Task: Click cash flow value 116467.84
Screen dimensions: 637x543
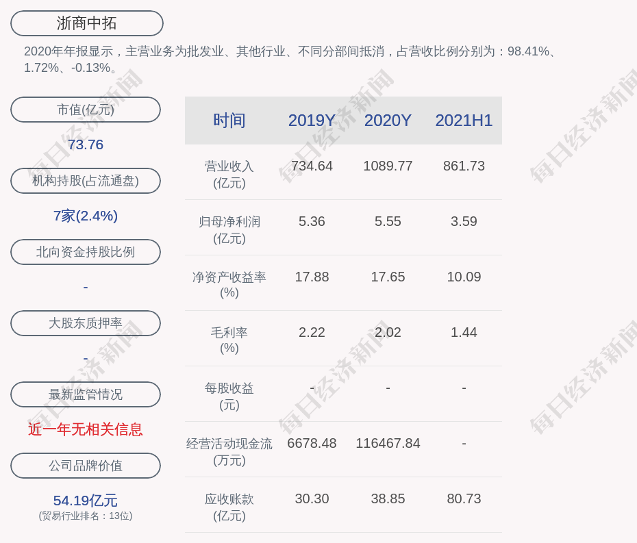Action: (388, 443)
